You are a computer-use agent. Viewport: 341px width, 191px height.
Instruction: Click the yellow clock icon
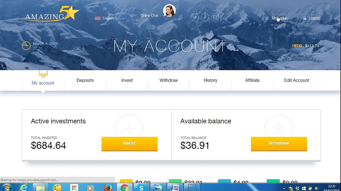point(26,46)
